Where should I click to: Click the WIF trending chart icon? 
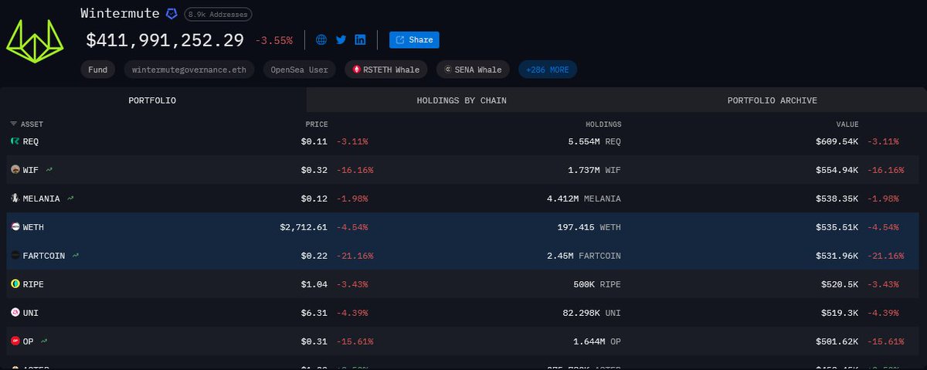[x=49, y=169]
